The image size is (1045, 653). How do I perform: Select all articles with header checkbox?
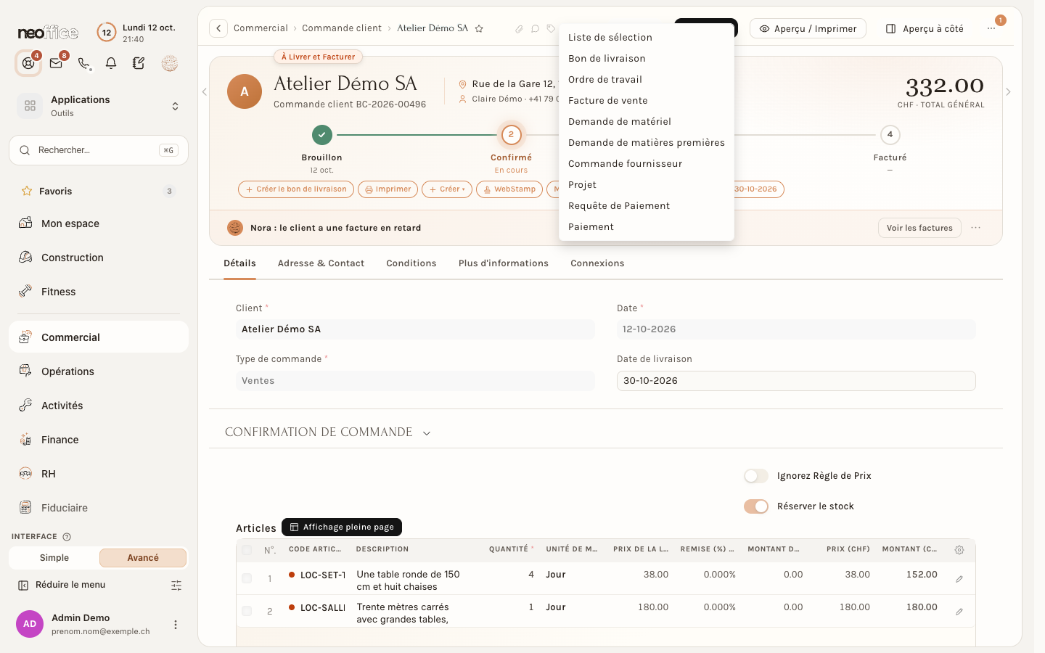pyautogui.click(x=247, y=550)
